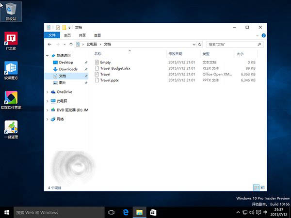
Task: Launch Microsoft Edge from the taskbar
Action: pyautogui.click(x=126, y=213)
